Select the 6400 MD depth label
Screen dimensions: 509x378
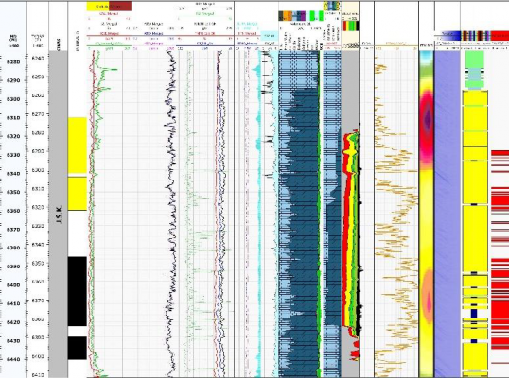[13, 285]
